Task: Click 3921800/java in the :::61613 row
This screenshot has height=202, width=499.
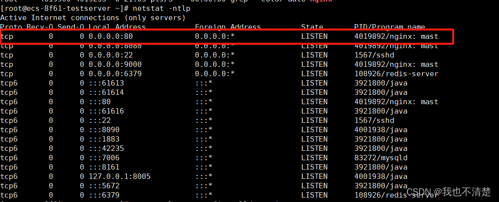Action: (x=381, y=83)
